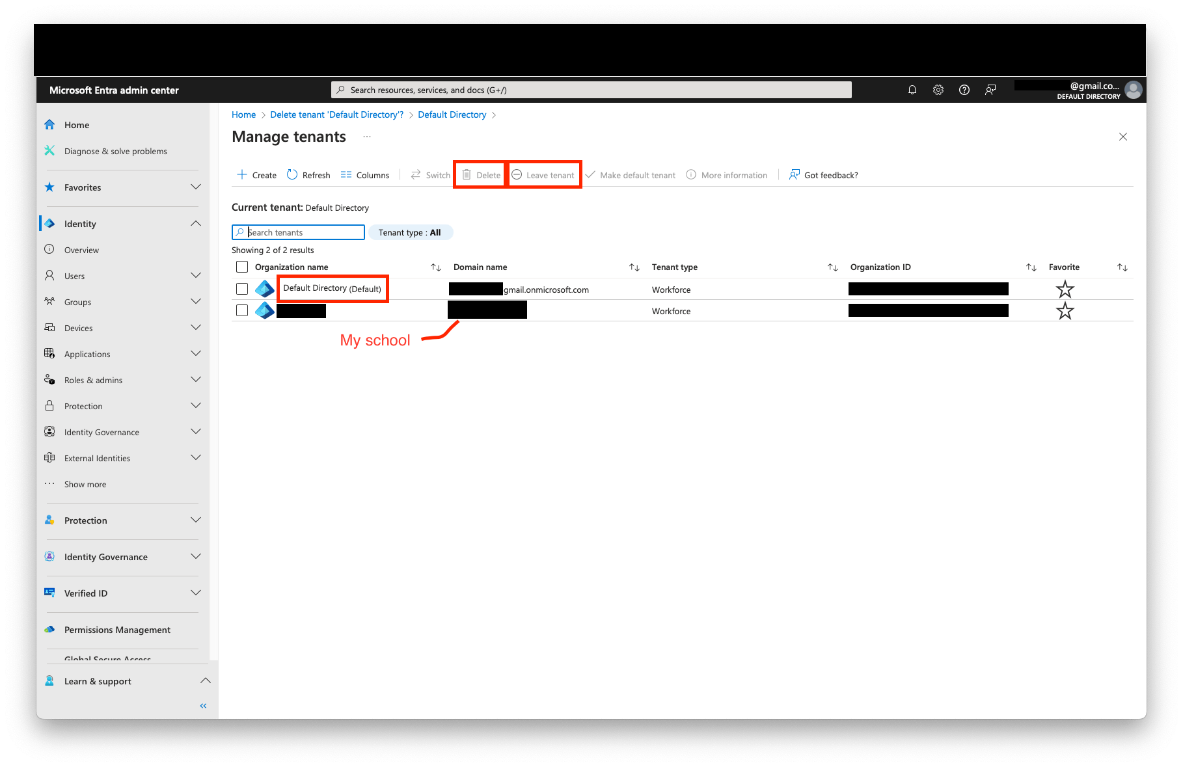Collapse Learn & support chevron
The height and width of the screenshot is (767, 1183).
[206, 680]
